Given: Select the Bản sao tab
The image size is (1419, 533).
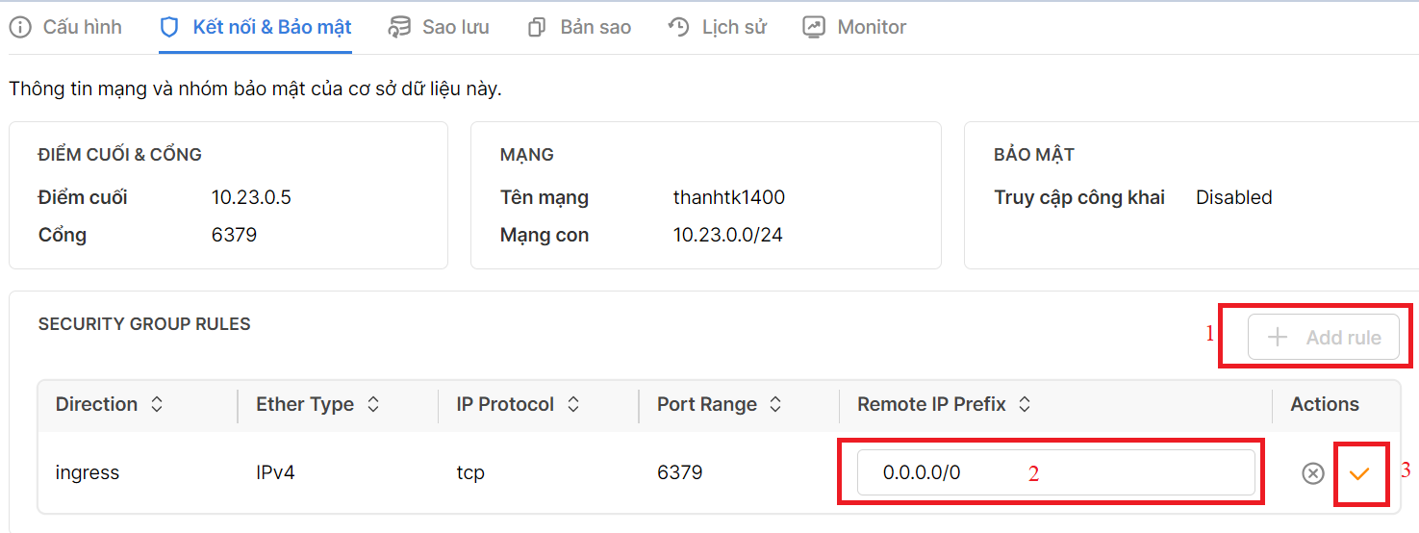Looking at the screenshot, I should click(x=595, y=27).
